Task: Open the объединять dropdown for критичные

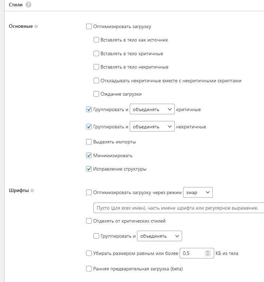Action: (152, 109)
